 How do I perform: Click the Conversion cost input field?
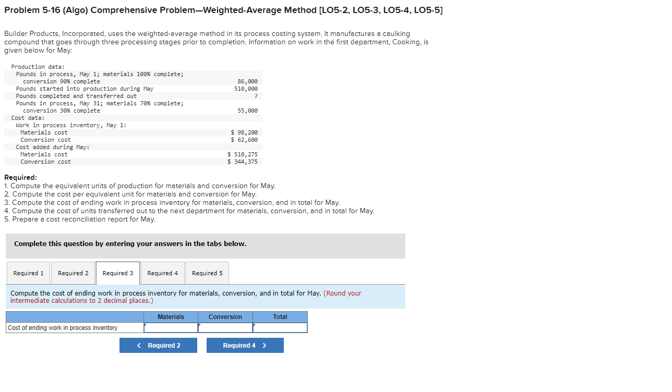click(x=225, y=328)
